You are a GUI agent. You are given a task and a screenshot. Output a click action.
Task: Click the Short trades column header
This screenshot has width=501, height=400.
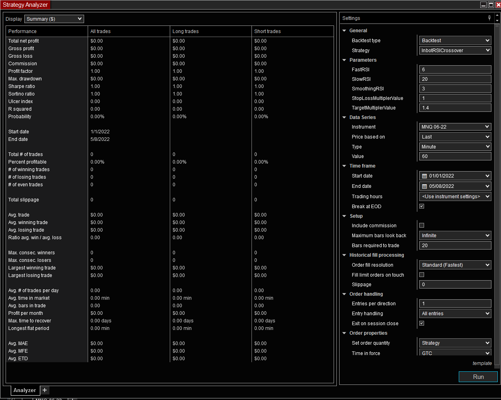point(267,31)
